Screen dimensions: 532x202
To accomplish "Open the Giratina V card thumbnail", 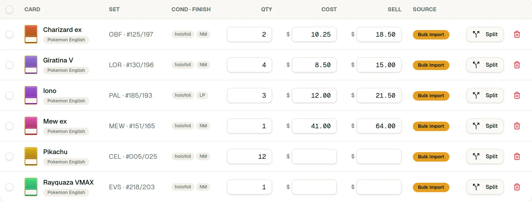I will click(x=31, y=65).
